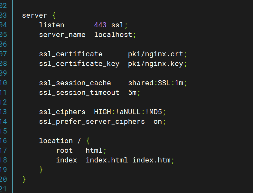Click the 'ssl_certificate' directive on line 07
Screen dimensions: 253x193
pos(71,54)
